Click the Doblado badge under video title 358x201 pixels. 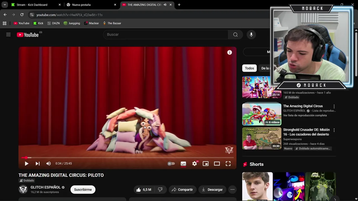tap(27, 181)
